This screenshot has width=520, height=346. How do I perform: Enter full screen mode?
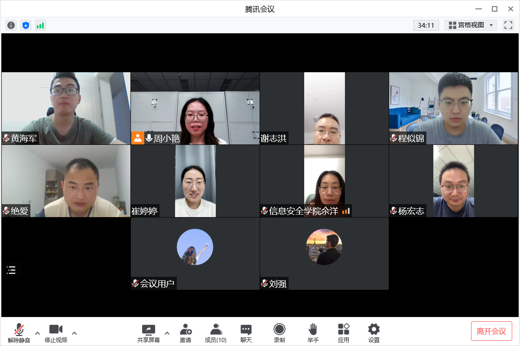pos(508,25)
